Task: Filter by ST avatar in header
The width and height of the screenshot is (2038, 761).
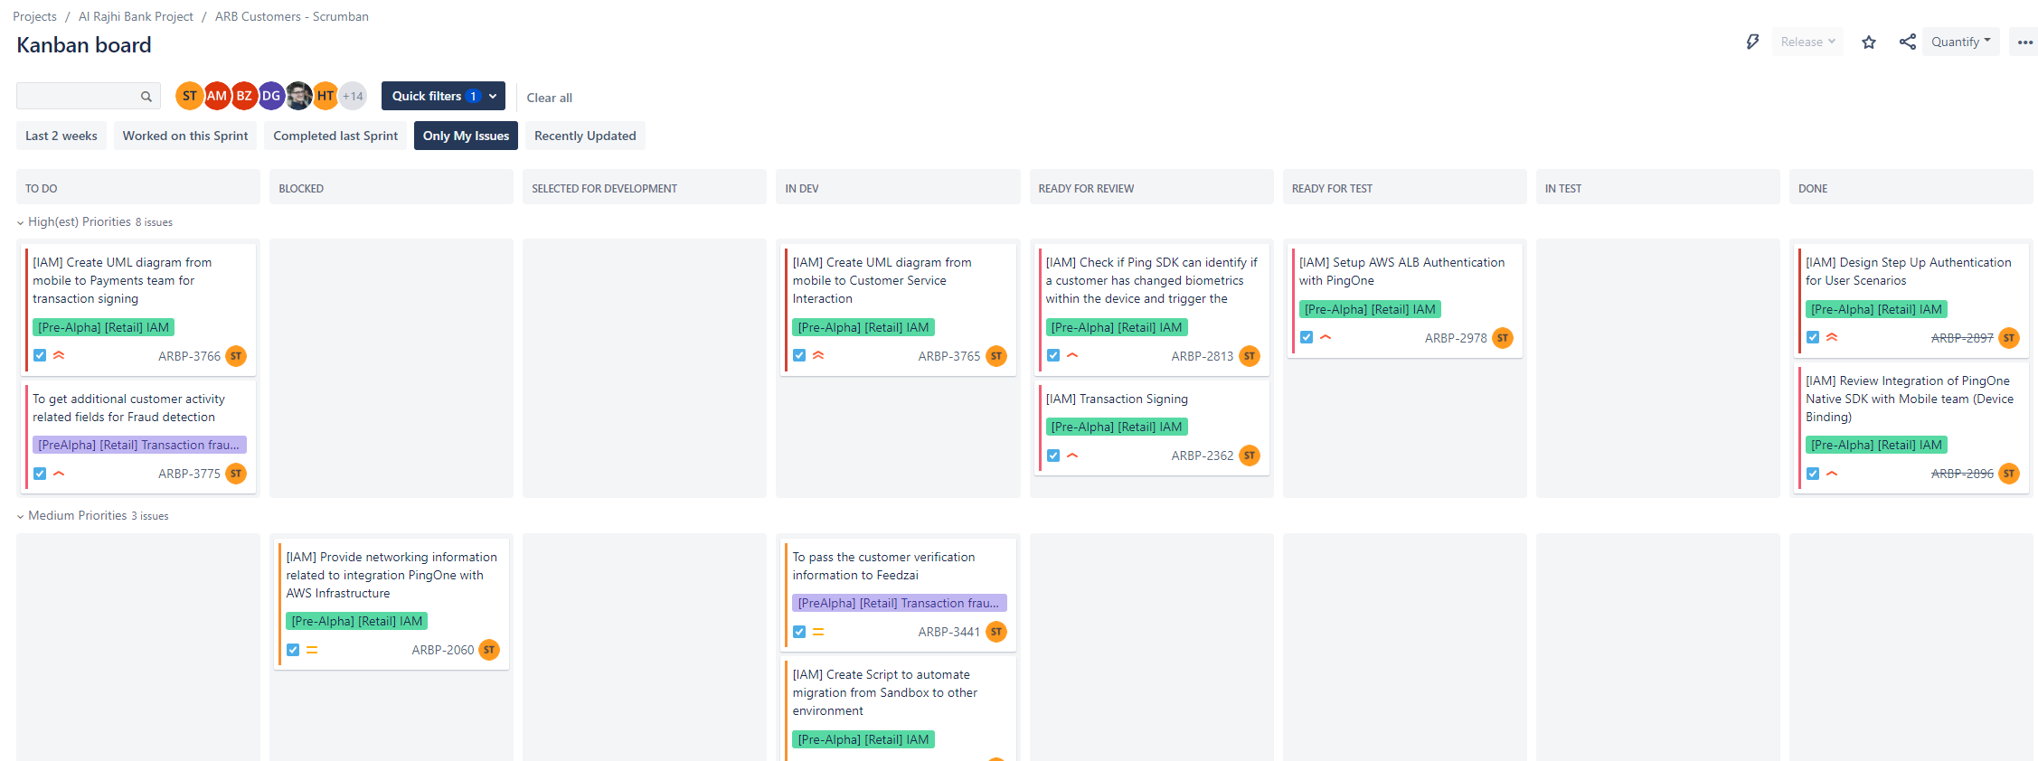Action: click(189, 96)
